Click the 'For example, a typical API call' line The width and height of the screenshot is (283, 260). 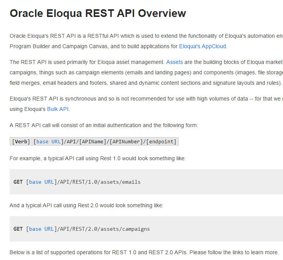click(97, 158)
